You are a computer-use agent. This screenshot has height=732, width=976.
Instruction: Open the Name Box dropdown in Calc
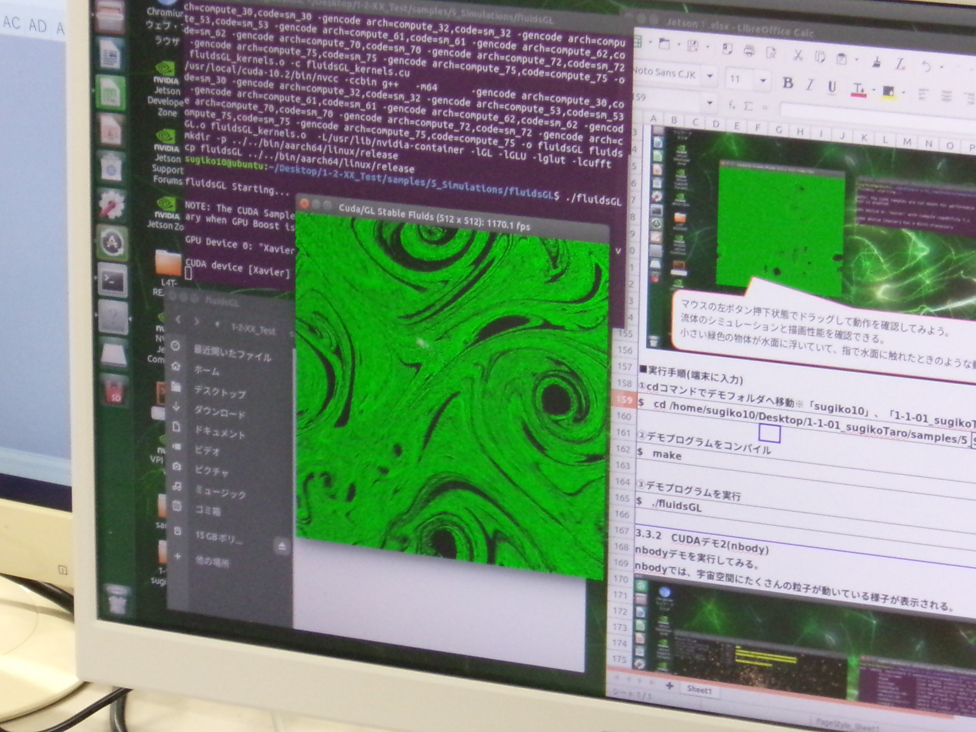710,103
